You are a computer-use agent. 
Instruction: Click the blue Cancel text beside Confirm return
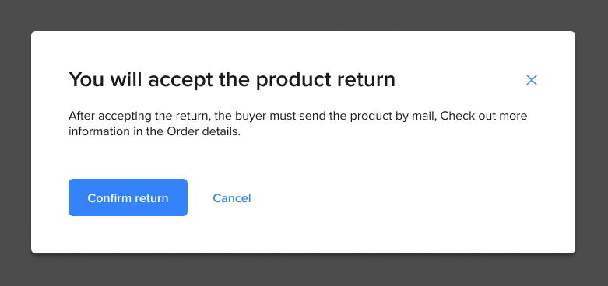pos(232,198)
